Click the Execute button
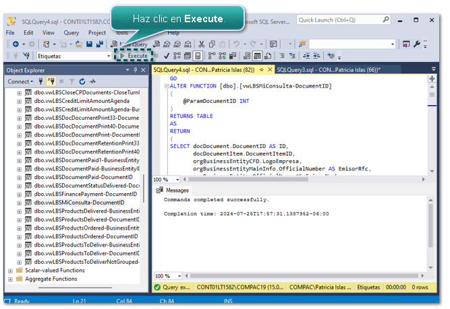Image resolution: width=450 pixels, height=309 pixels. (134, 56)
